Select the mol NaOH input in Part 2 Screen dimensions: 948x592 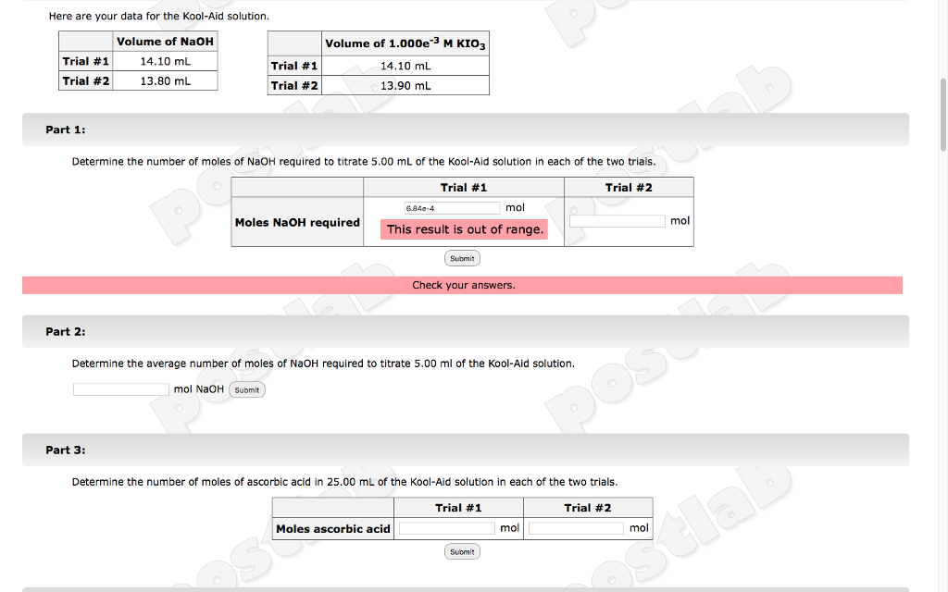(x=120, y=388)
